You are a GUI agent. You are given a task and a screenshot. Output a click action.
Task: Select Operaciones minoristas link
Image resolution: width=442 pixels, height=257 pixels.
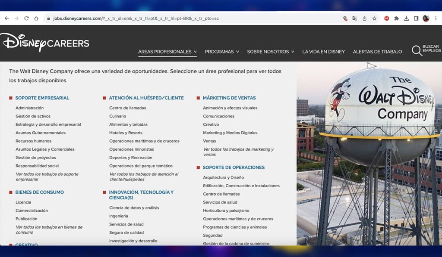click(132, 149)
